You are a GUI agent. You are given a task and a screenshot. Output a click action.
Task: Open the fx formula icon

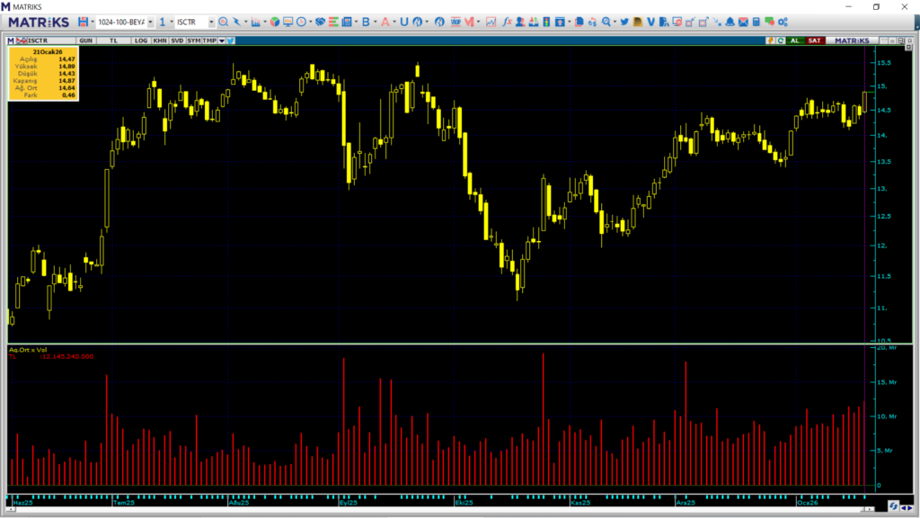click(507, 22)
